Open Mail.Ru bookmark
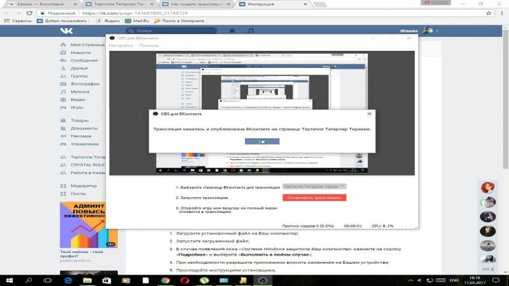 pos(137,21)
